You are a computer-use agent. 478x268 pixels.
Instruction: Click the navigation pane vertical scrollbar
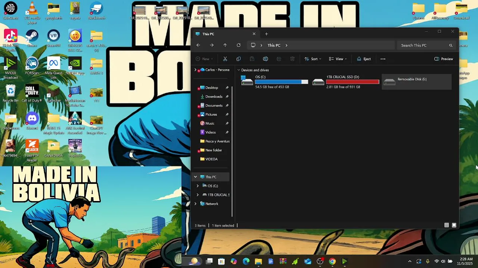tap(232, 151)
